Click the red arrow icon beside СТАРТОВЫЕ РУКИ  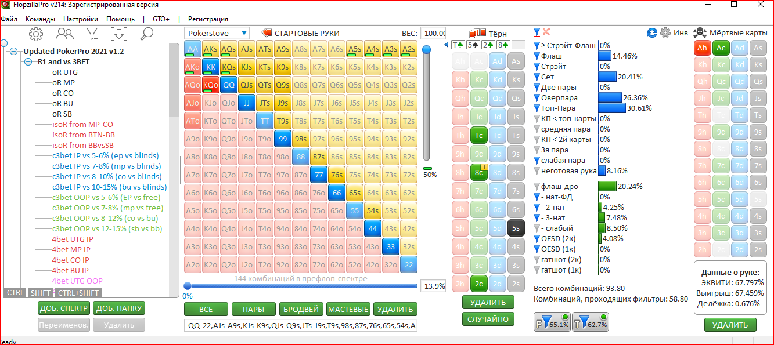coord(267,33)
